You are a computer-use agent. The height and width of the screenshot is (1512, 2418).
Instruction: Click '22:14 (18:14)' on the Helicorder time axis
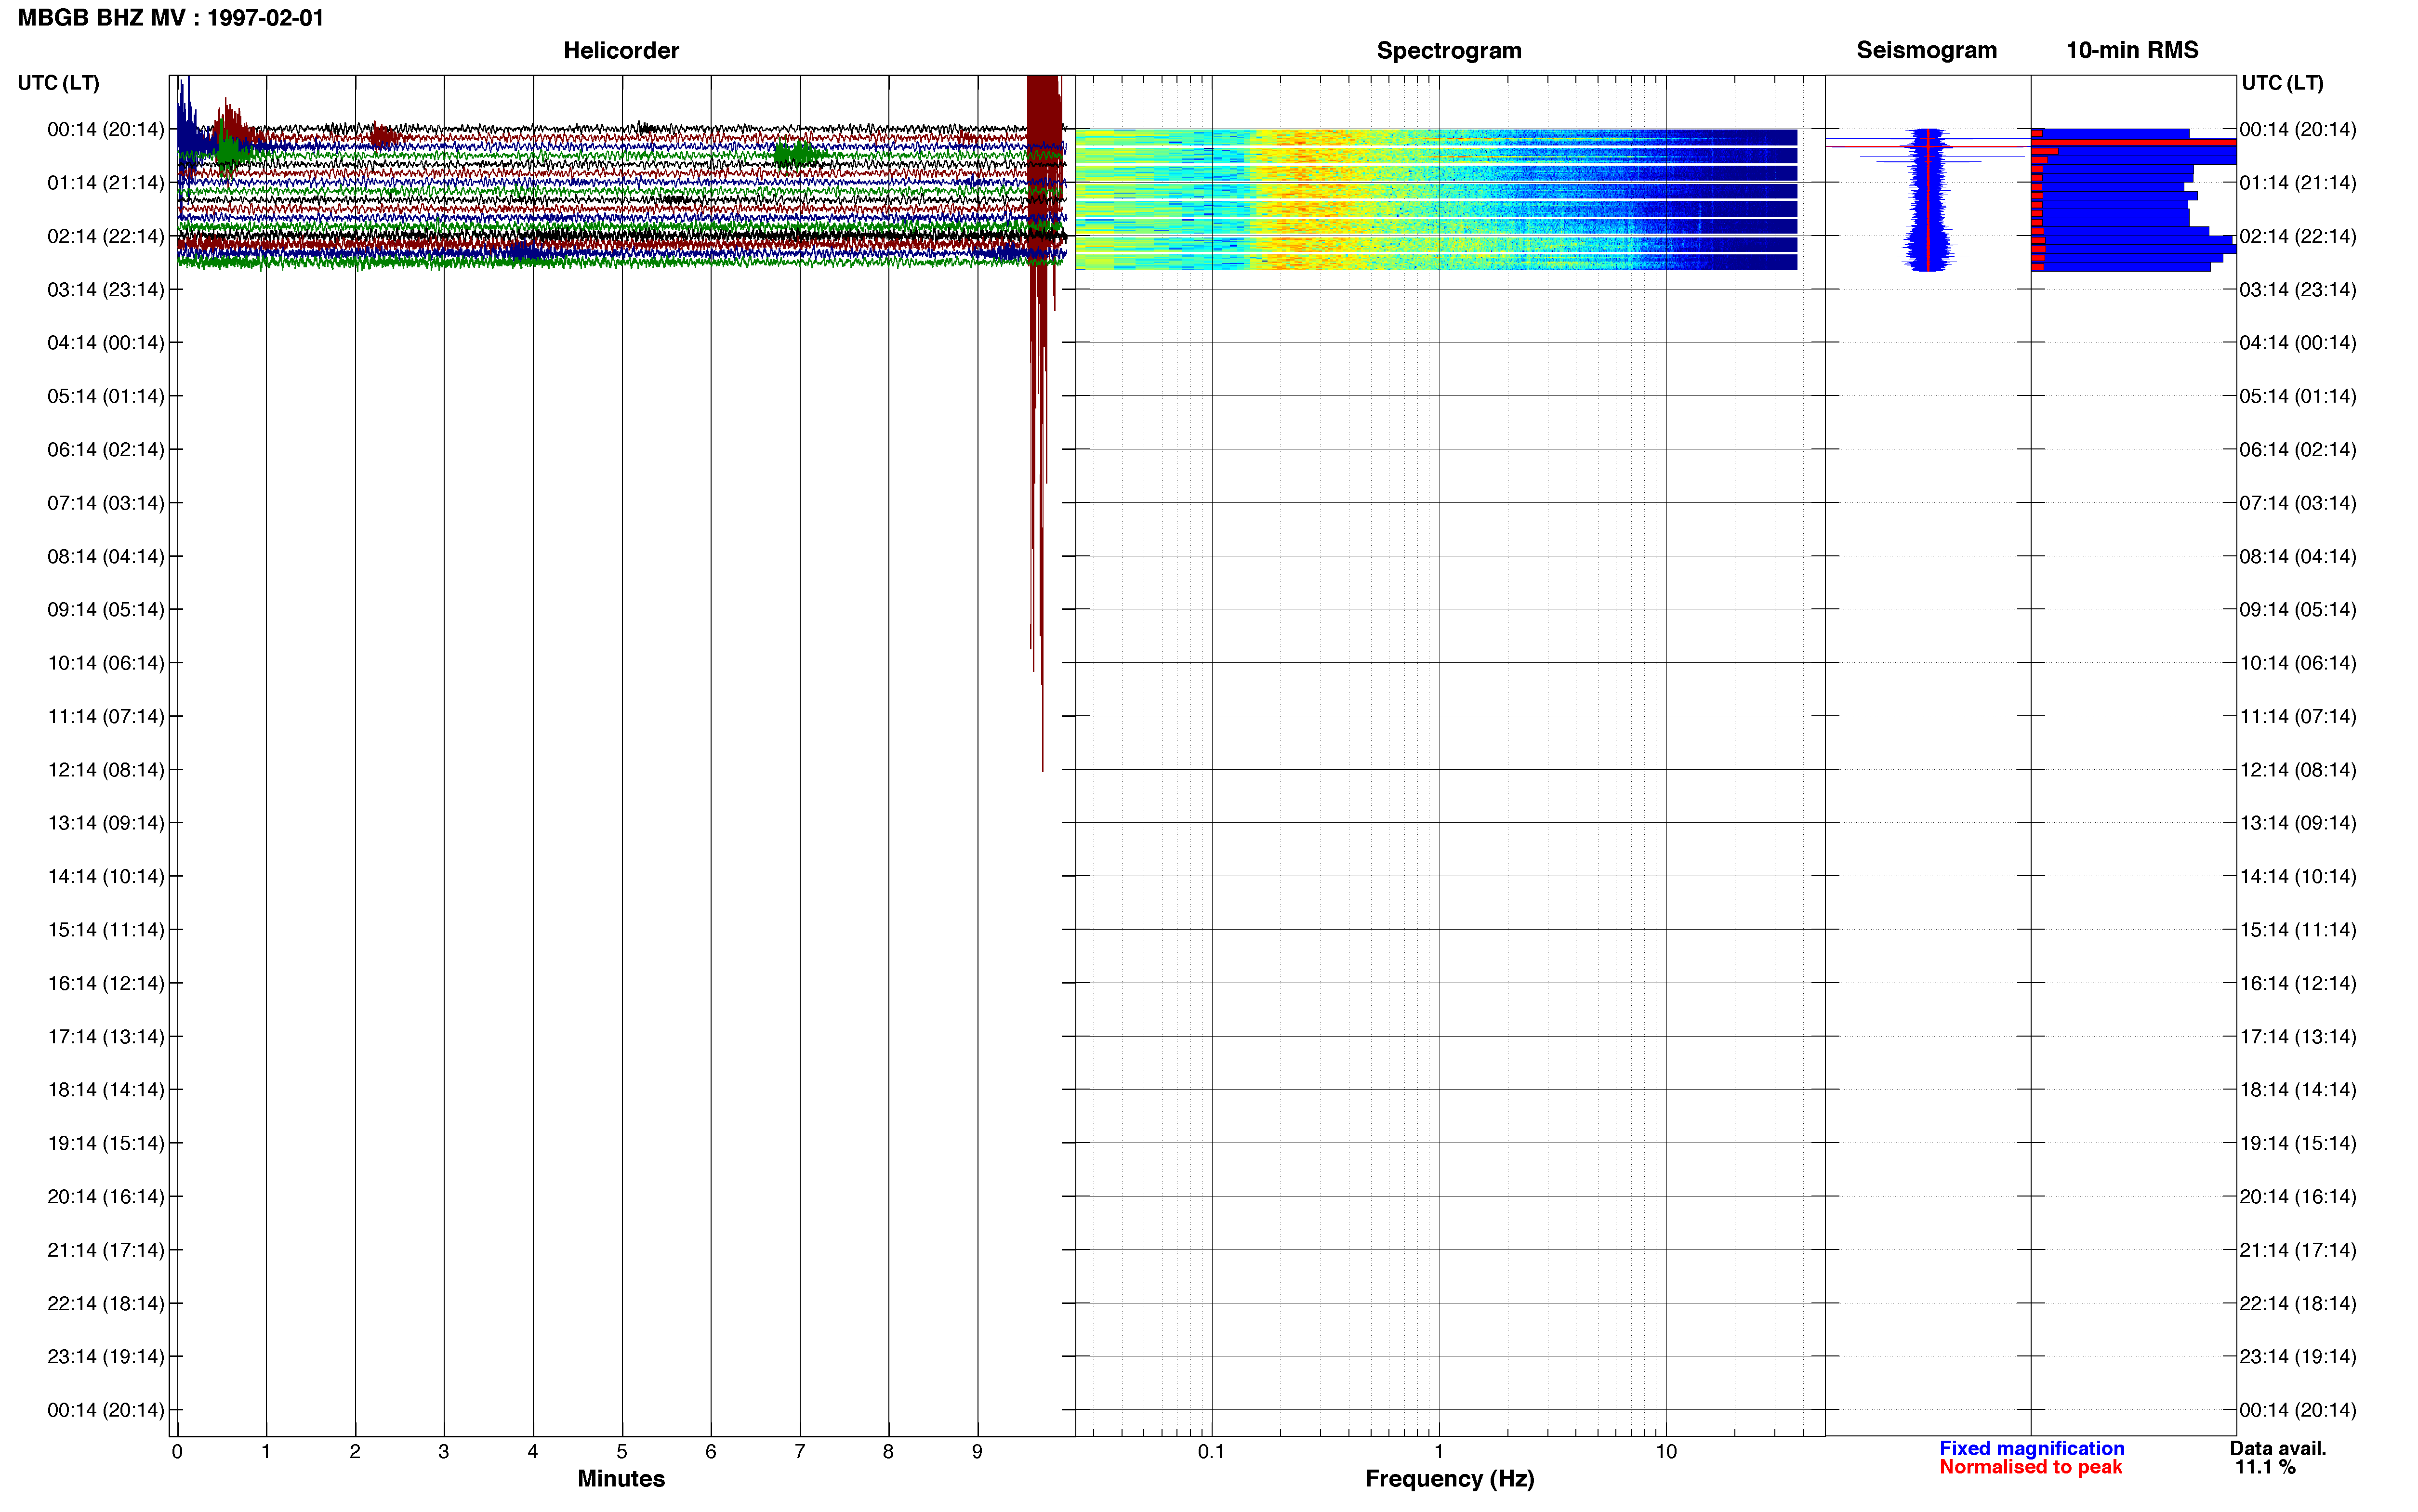pyautogui.click(x=106, y=1304)
